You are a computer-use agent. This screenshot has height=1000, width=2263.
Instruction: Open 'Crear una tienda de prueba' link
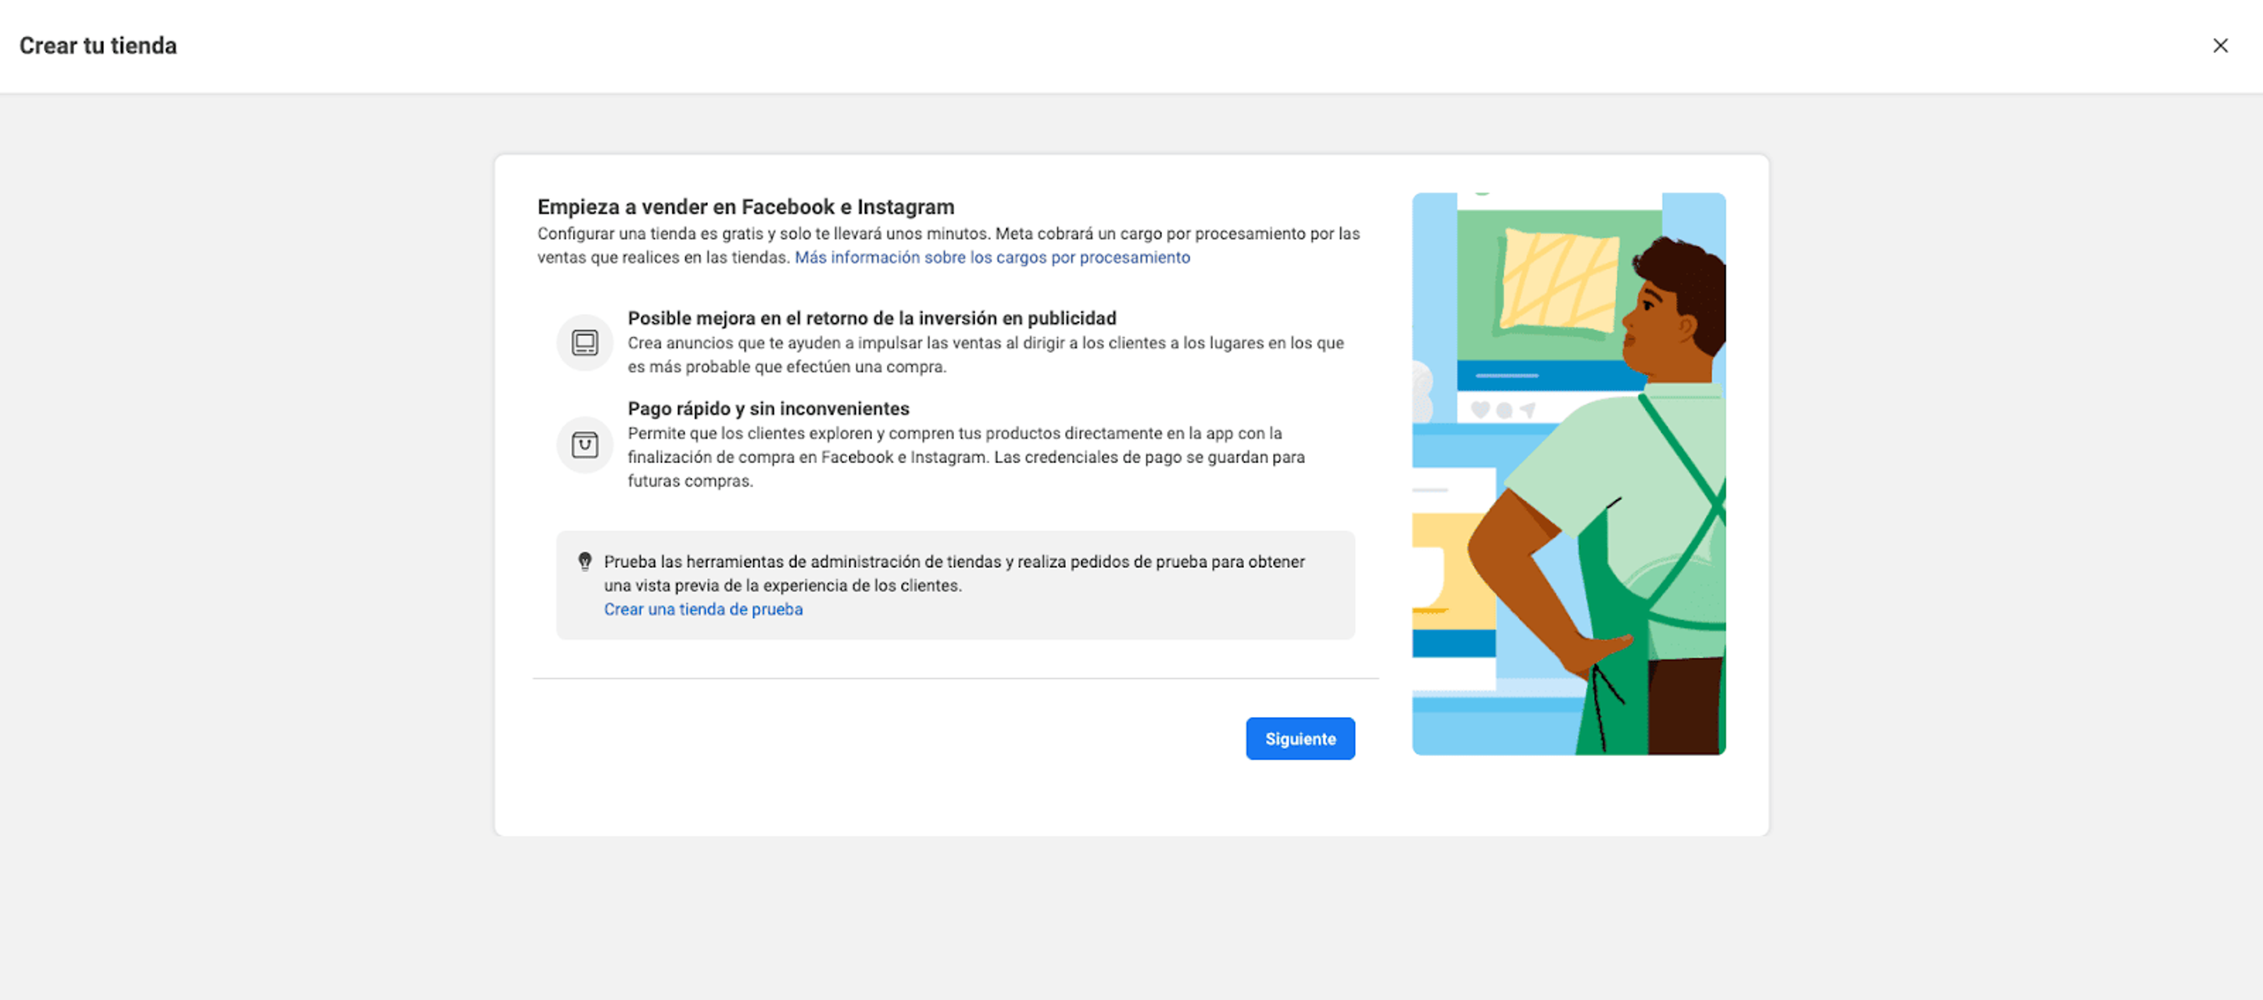click(x=703, y=609)
